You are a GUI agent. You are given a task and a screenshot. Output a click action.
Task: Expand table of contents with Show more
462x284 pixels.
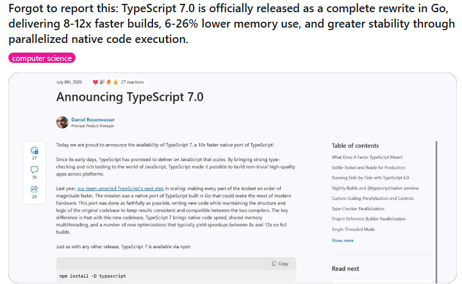(342, 240)
